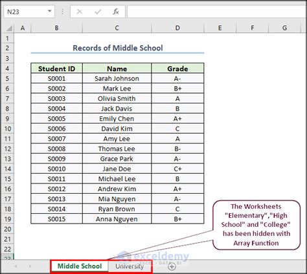The height and width of the screenshot is (274, 307).
Task: Select cell containing Grace Park
Action: point(117,159)
